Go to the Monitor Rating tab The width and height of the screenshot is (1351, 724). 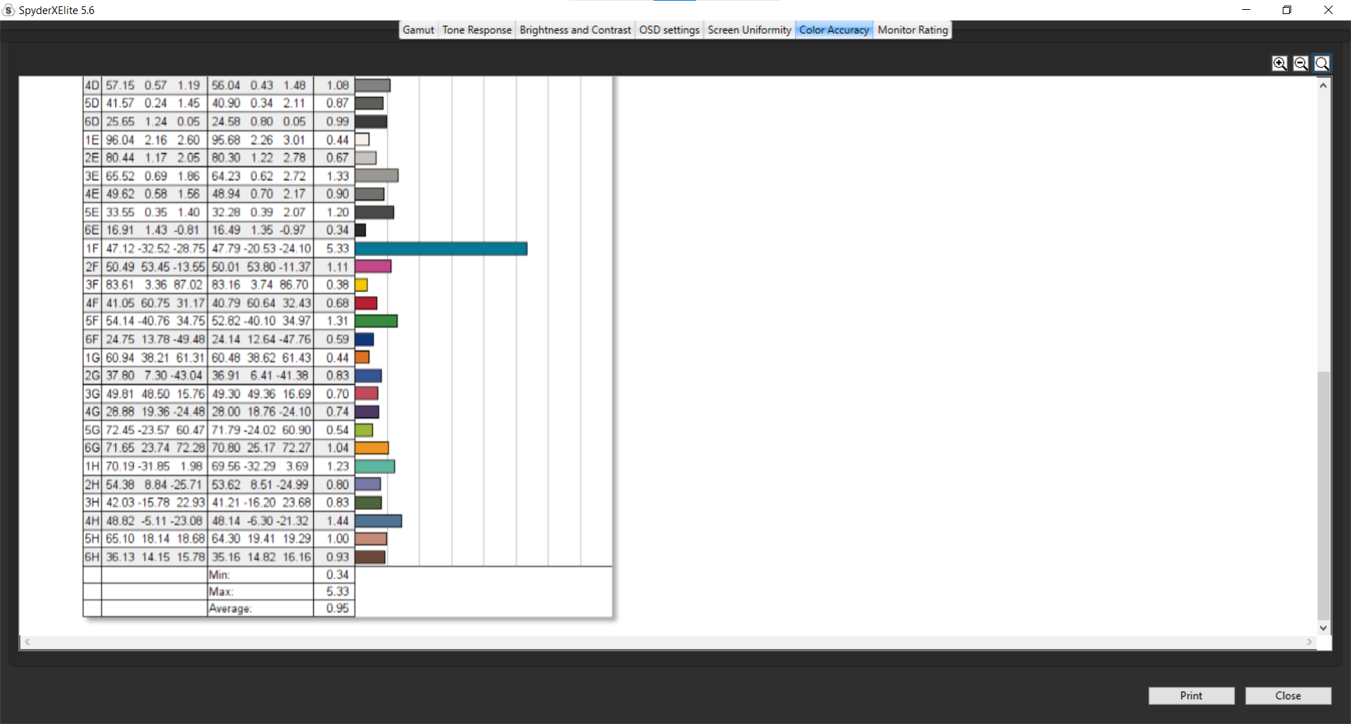(x=912, y=30)
